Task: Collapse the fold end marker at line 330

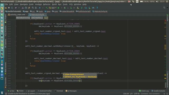Action: pyautogui.click(x=16, y=68)
